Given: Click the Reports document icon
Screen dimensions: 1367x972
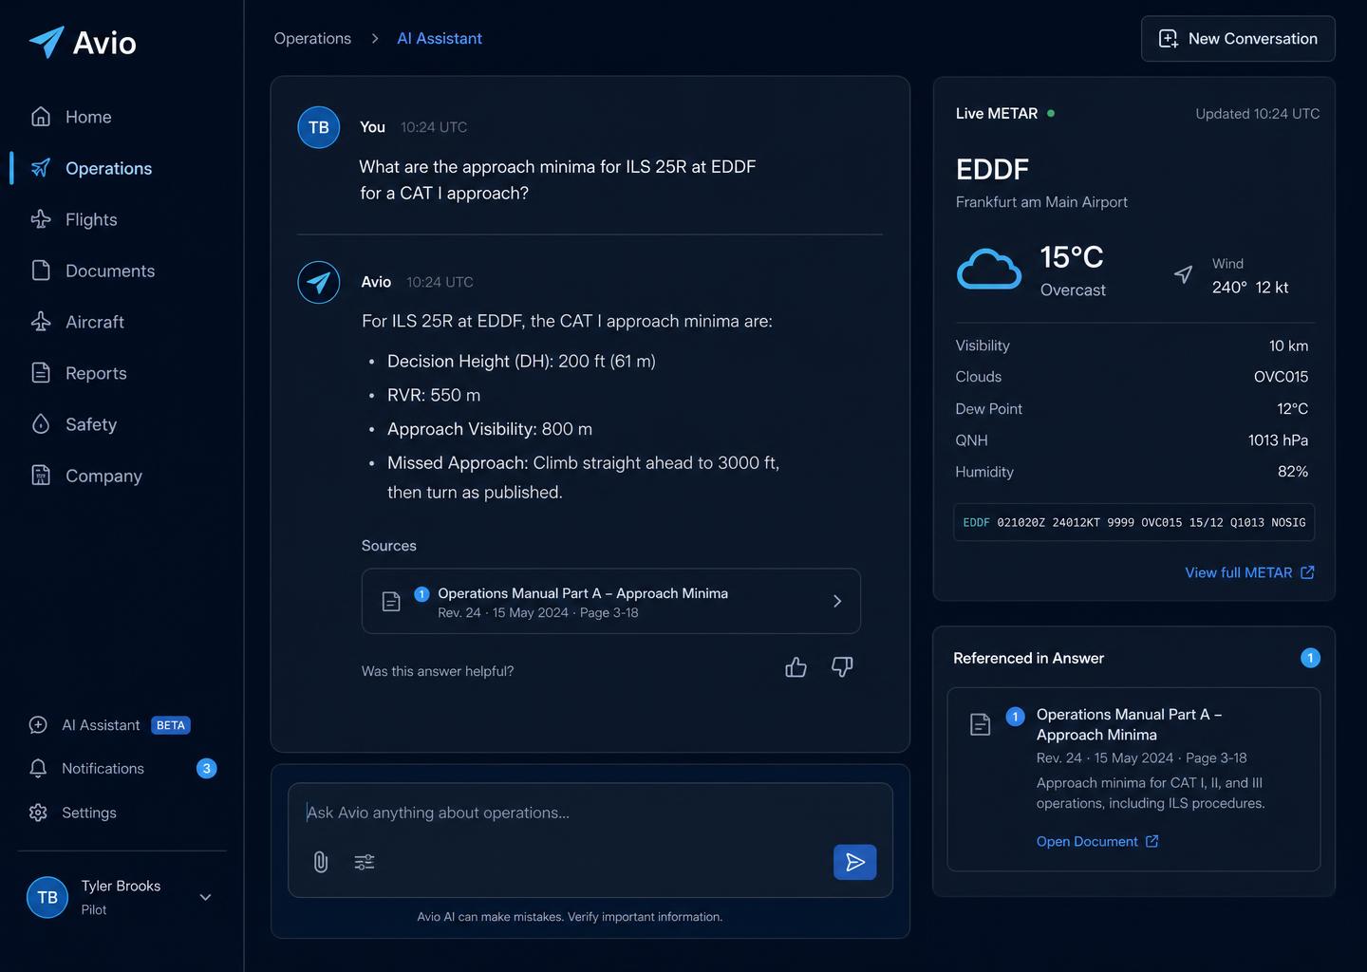Looking at the screenshot, I should coord(41,373).
